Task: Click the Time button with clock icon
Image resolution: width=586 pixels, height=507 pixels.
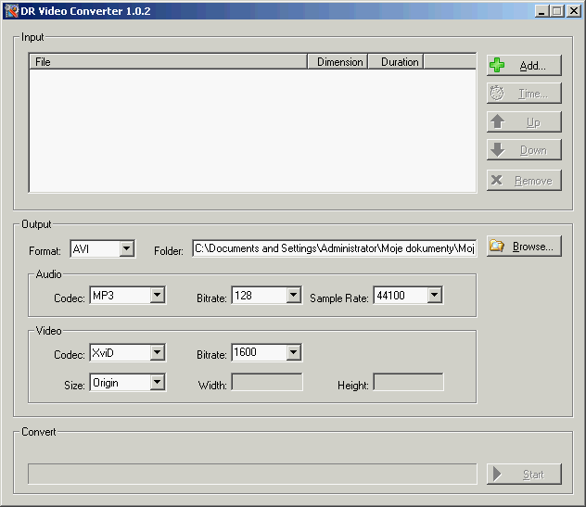Action: coord(524,94)
